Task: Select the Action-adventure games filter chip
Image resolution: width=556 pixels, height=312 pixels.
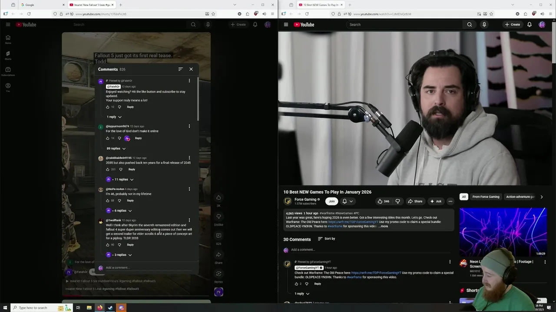Action: [520, 197]
